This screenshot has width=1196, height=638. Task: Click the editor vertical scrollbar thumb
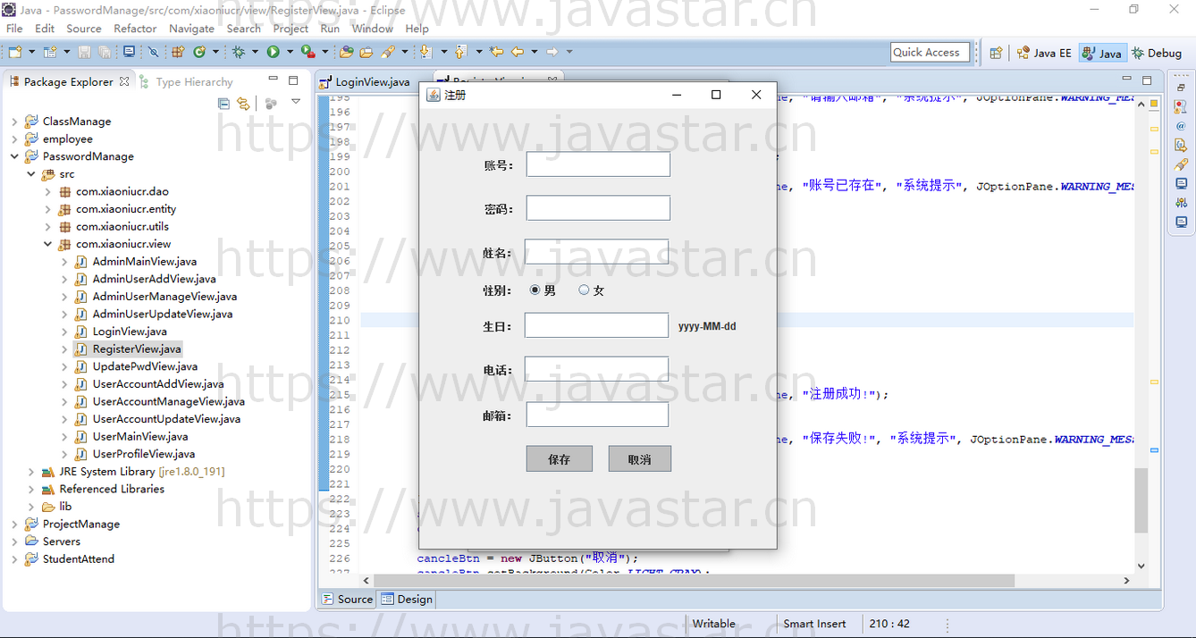(x=1141, y=499)
